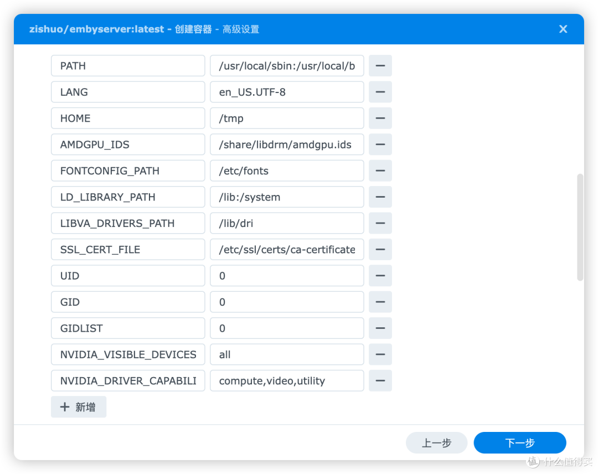Delete the NVIDIA_VISIBLE_DEVICES variable
Viewport: 598px width, 474px height.
click(x=380, y=354)
